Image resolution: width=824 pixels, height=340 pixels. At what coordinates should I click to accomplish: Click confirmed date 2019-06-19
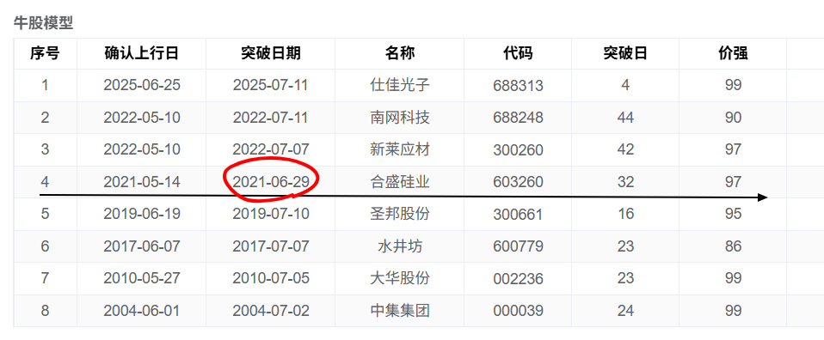pyautogui.click(x=142, y=214)
